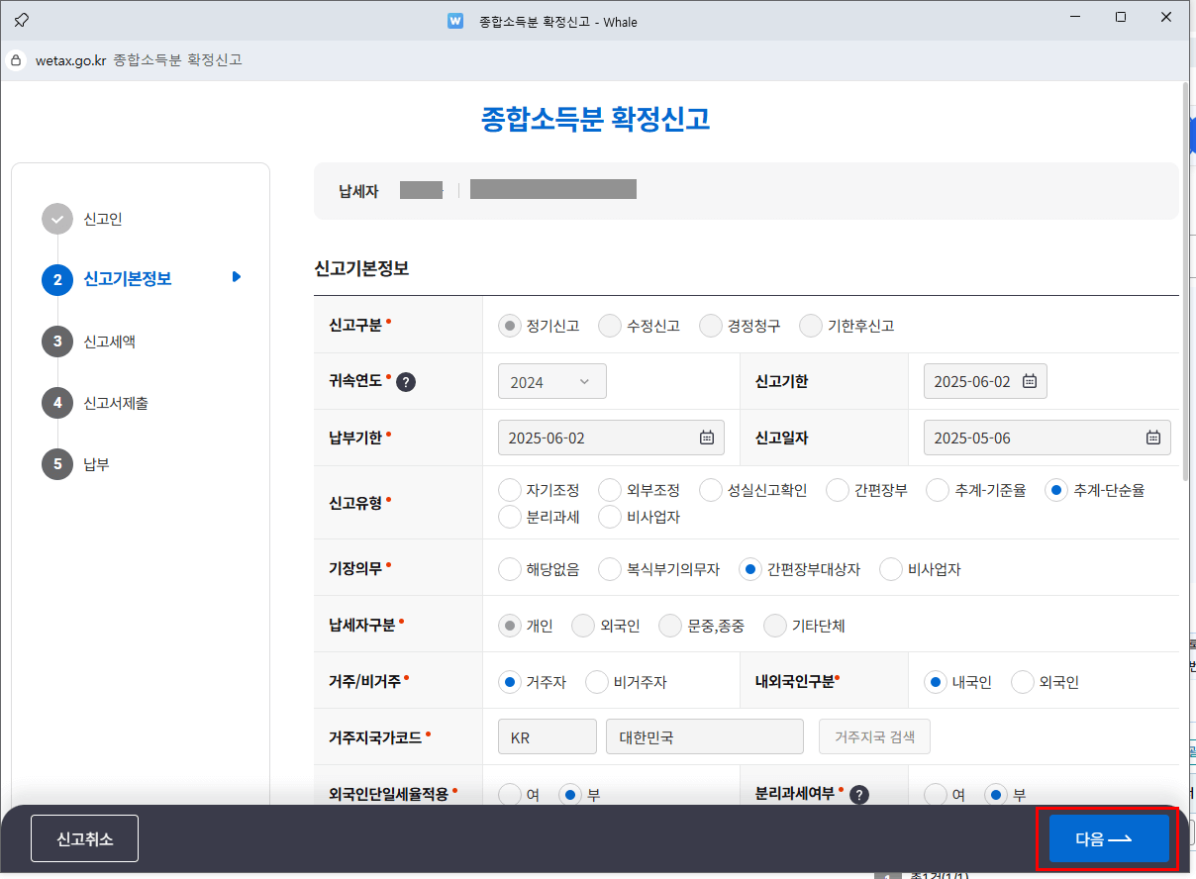Click the blue arrow beside 신고기본정보 step
Image resolution: width=1196 pixels, height=879 pixels.
pyautogui.click(x=236, y=278)
